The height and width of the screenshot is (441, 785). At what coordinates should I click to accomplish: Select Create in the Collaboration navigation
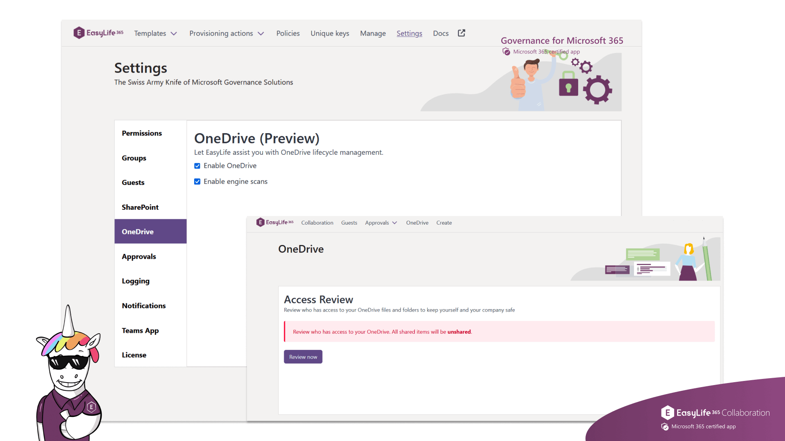[x=444, y=223]
